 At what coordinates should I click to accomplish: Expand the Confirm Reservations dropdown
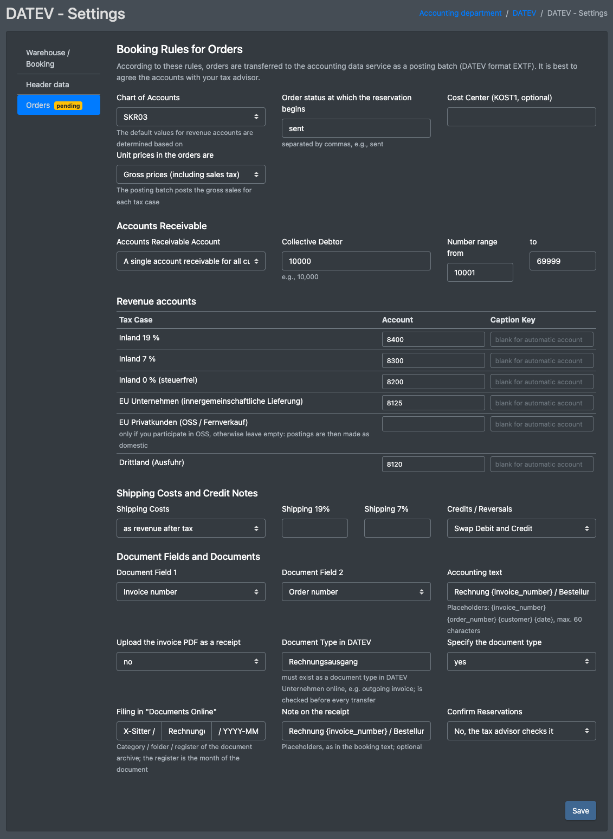pyautogui.click(x=521, y=731)
